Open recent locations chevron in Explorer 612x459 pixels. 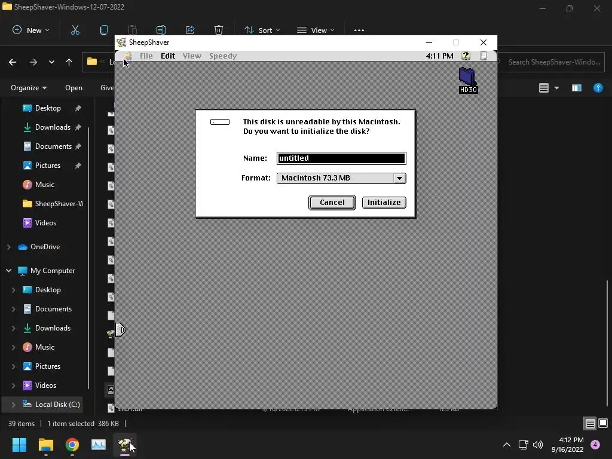click(x=51, y=62)
